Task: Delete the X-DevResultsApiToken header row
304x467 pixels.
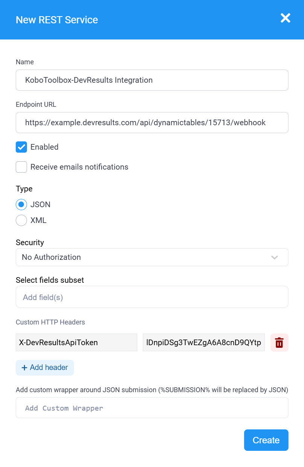Action: point(279,343)
